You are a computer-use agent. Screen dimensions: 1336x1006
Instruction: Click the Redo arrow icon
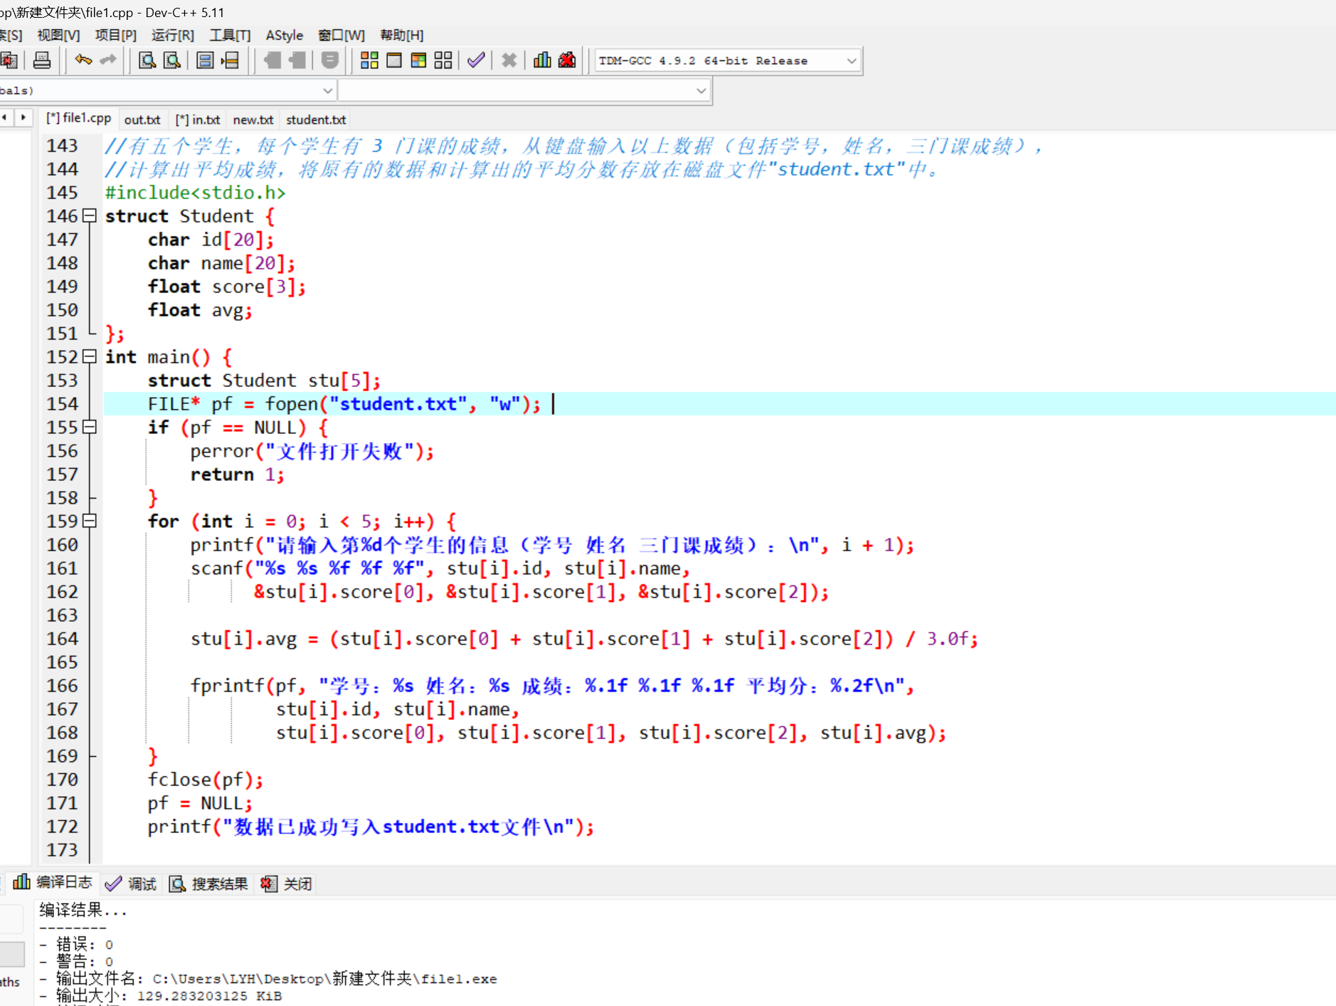(108, 60)
